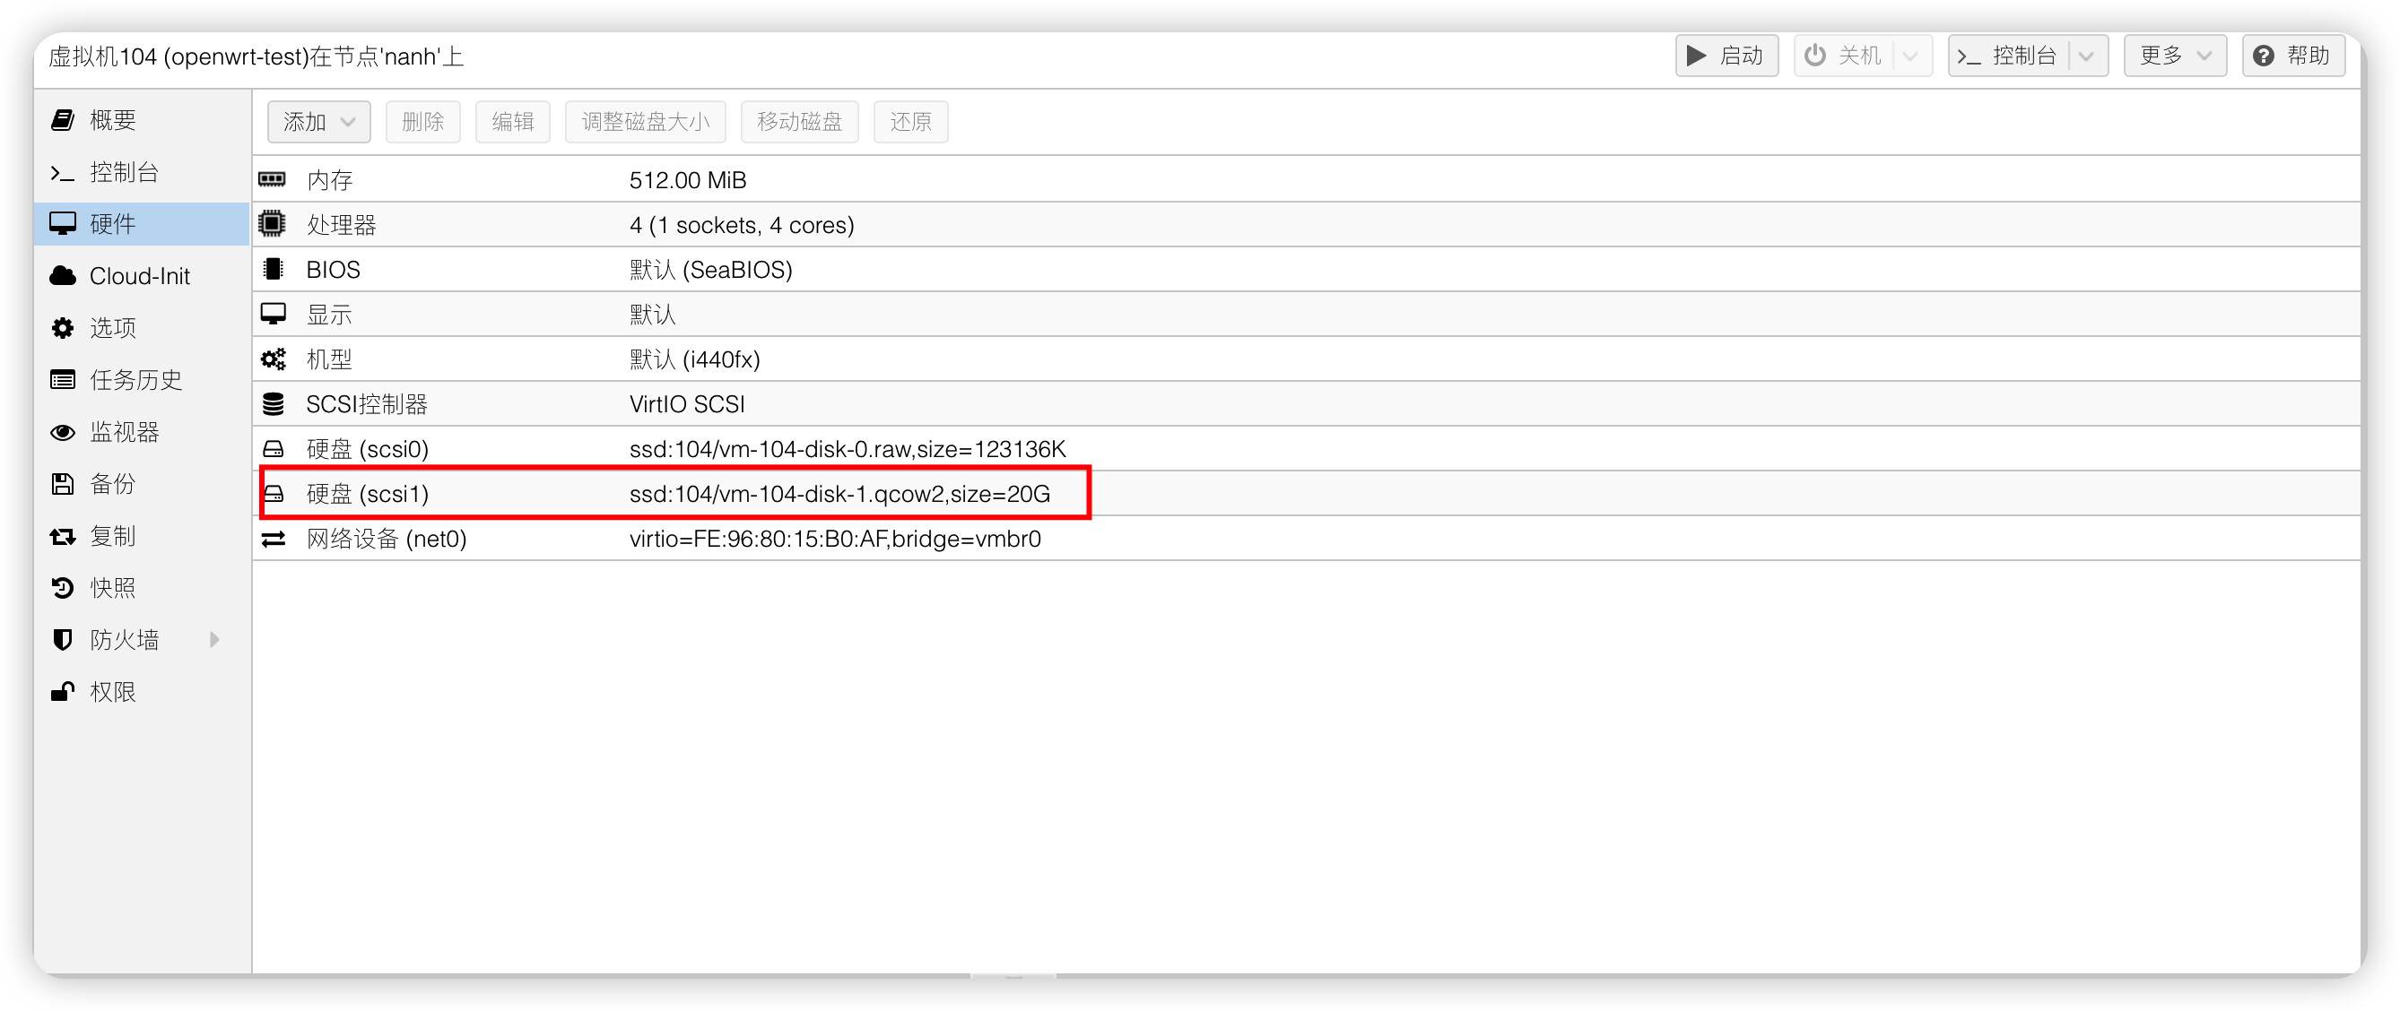The height and width of the screenshot is (1011, 2400).
Task: Expand the Firewall (防火墙) submenu arrow
Action: click(x=215, y=640)
